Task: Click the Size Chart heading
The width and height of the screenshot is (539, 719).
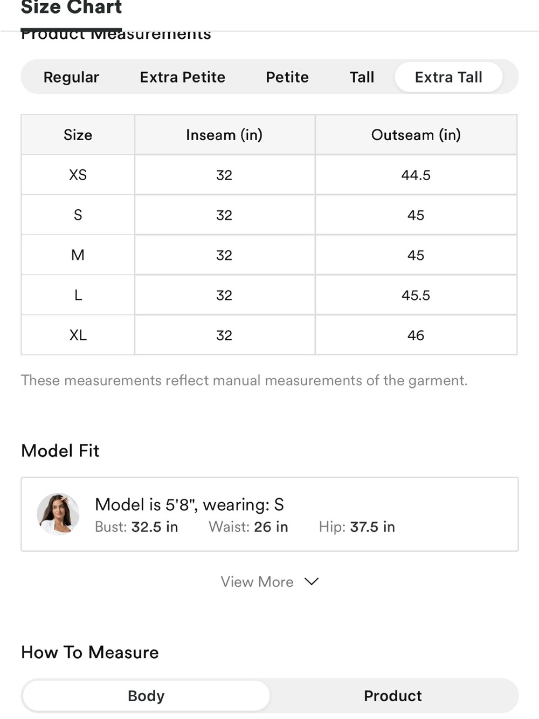Action: (71, 8)
